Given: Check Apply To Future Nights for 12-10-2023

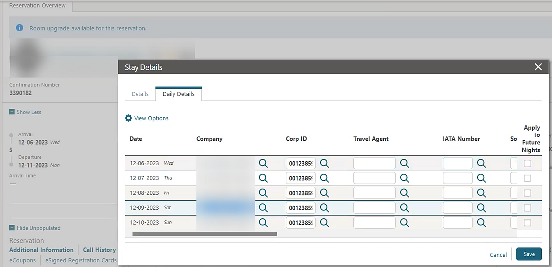Looking at the screenshot, I should coord(527,223).
